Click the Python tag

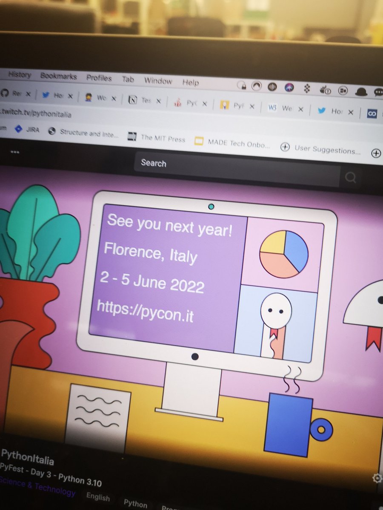coord(135,504)
